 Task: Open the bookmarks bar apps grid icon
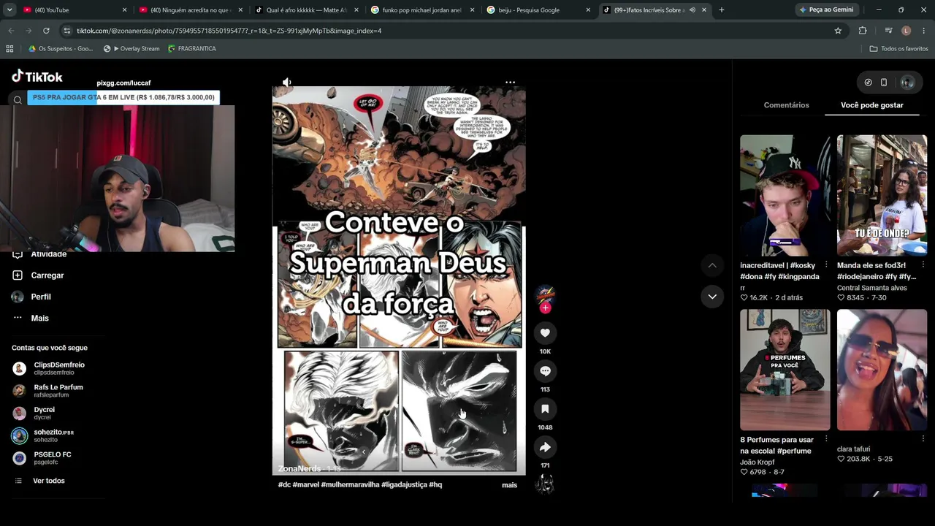click(9, 49)
